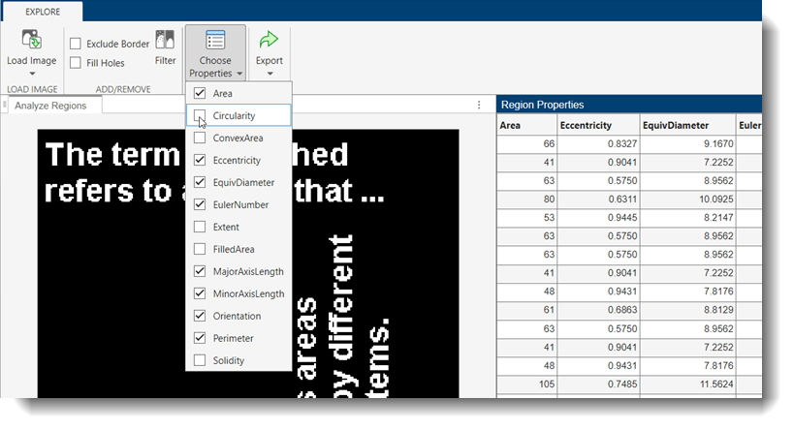
Task: Select the Area cell with value 53
Action: pyautogui.click(x=526, y=218)
